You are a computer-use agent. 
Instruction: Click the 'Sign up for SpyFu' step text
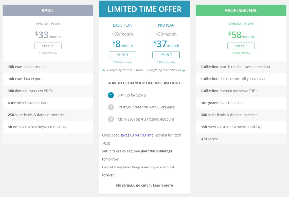coord(132,95)
